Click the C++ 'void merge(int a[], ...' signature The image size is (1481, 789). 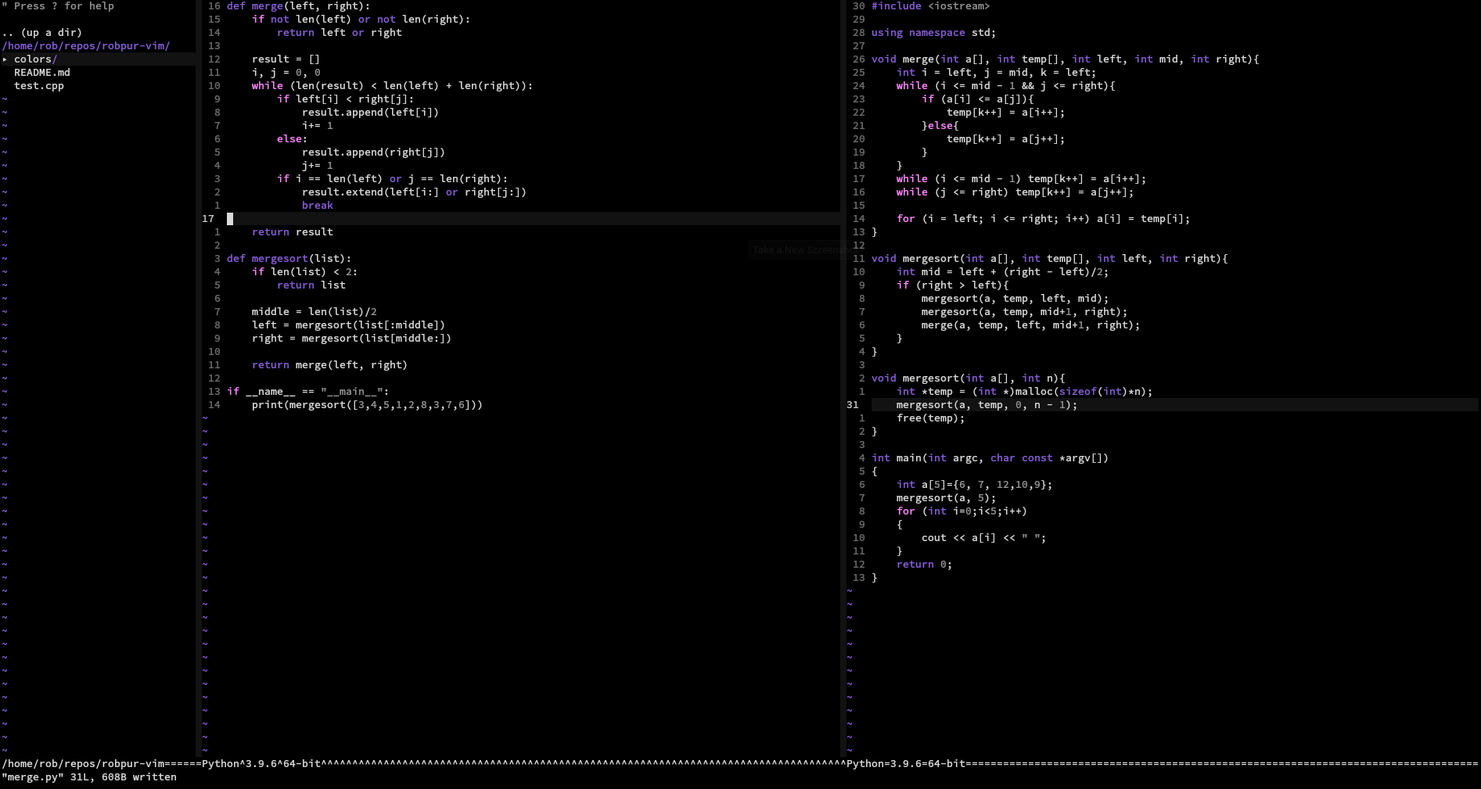(x=1066, y=59)
